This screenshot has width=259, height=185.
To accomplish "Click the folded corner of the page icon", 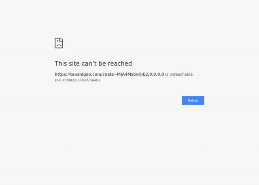I will pyautogui.click(x=62, y=40).
